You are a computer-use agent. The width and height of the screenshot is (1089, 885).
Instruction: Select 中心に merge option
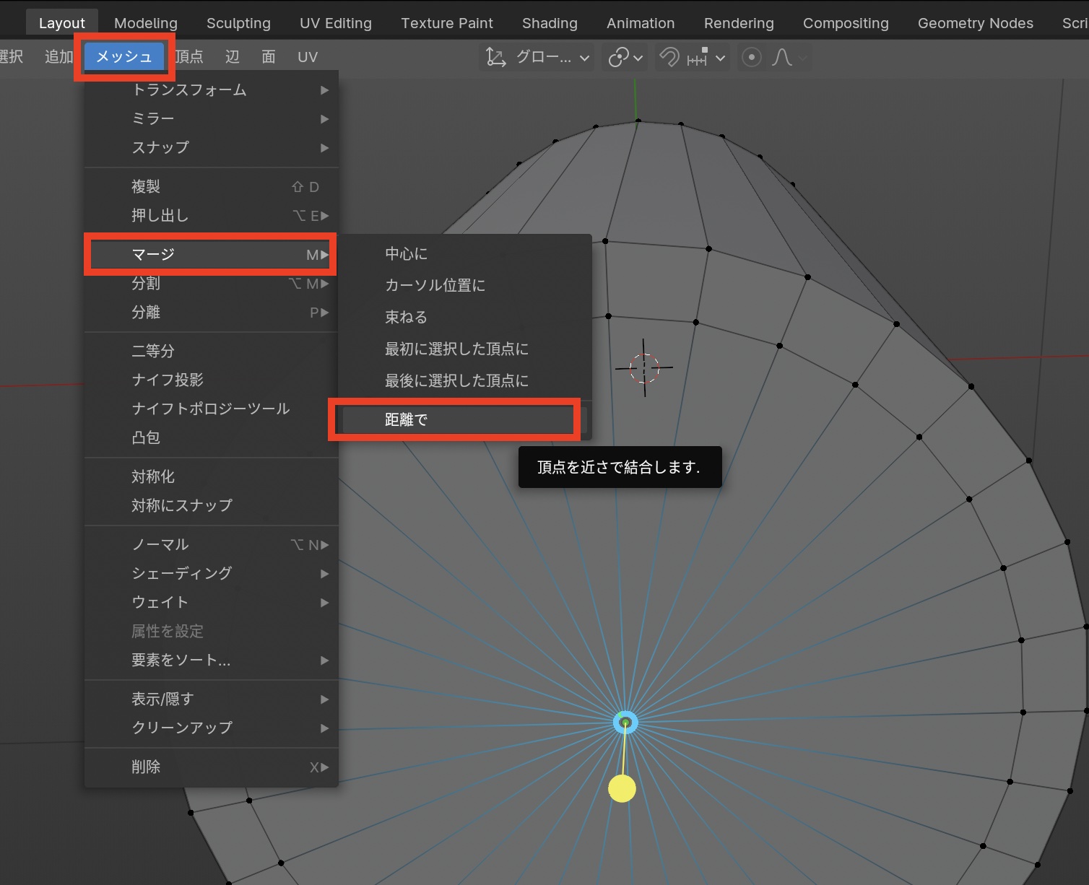[x=407, y=253]
